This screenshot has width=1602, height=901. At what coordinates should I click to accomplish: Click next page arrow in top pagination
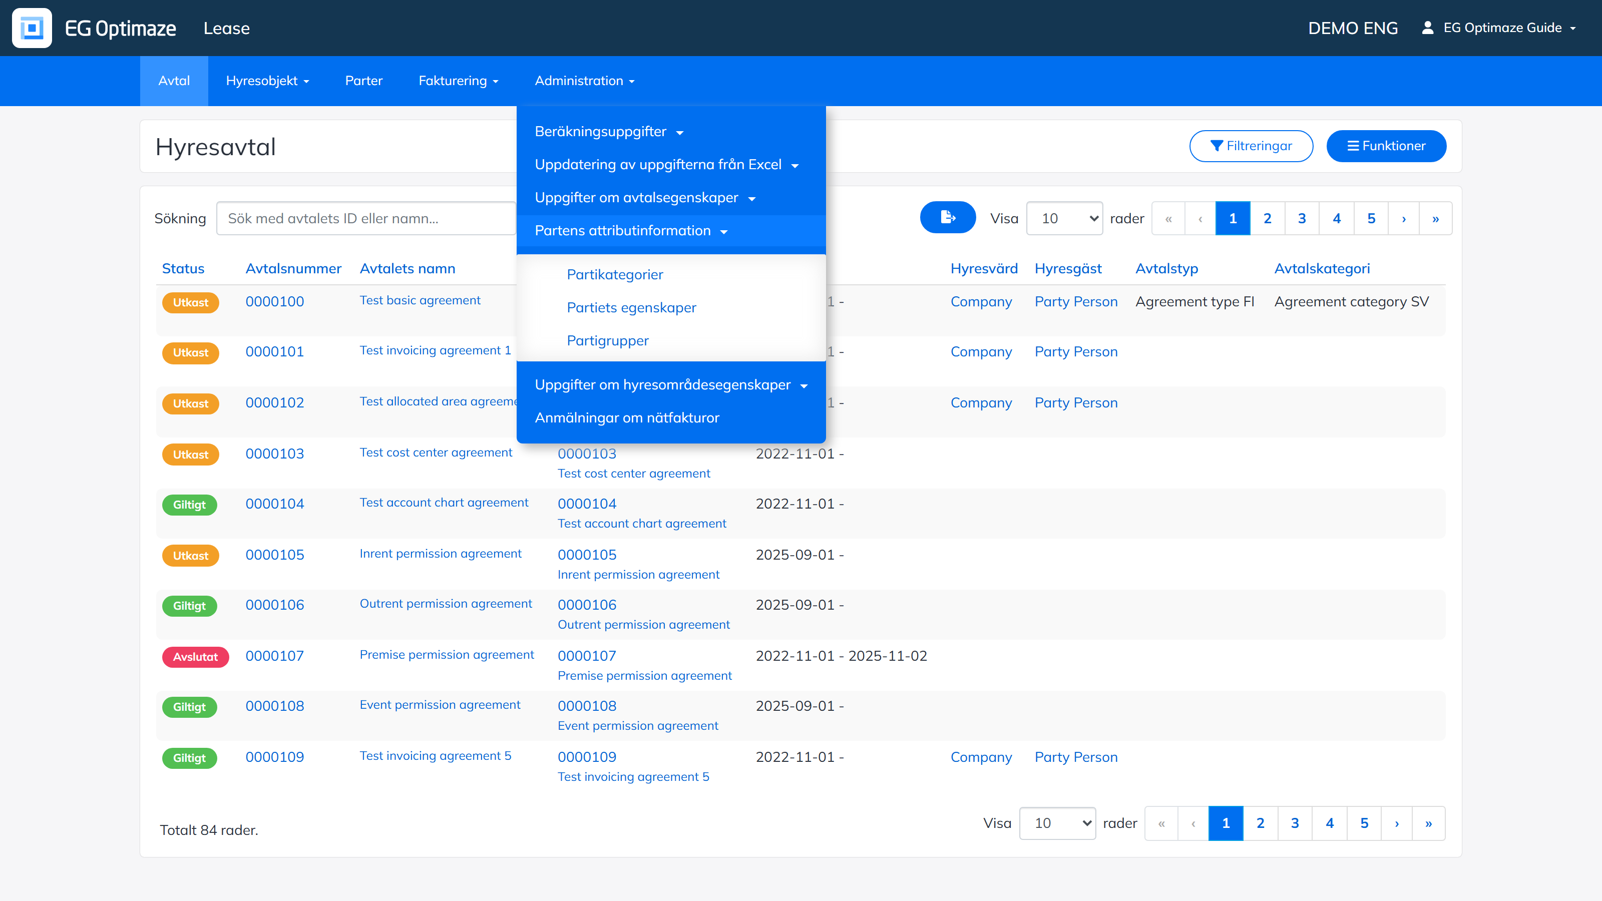pos(1404,218)
